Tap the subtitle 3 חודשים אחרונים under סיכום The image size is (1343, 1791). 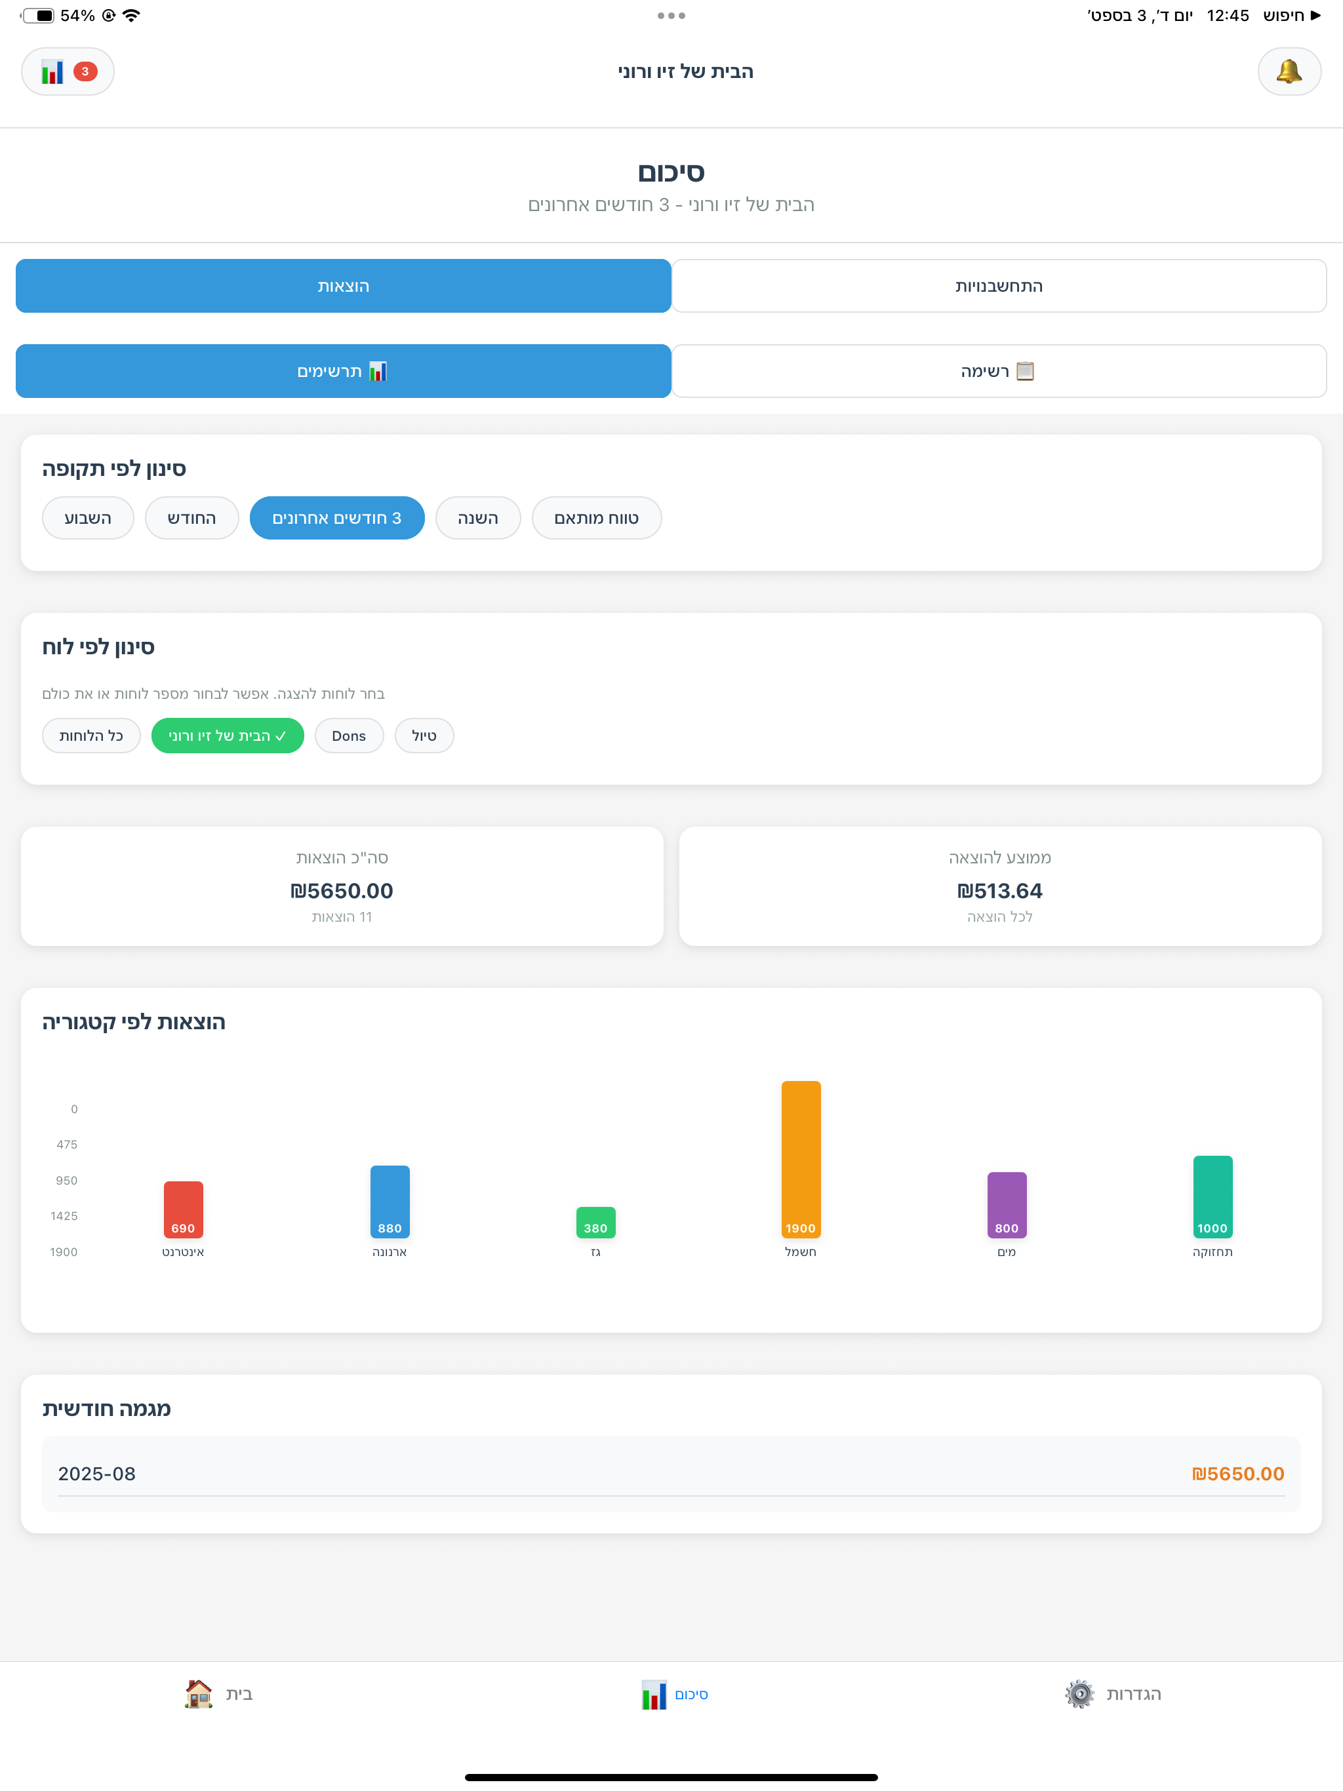(x=599, y=205)
